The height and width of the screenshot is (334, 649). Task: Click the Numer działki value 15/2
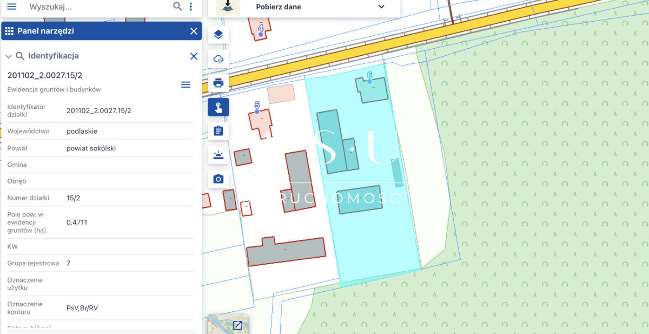pos(74,198)
